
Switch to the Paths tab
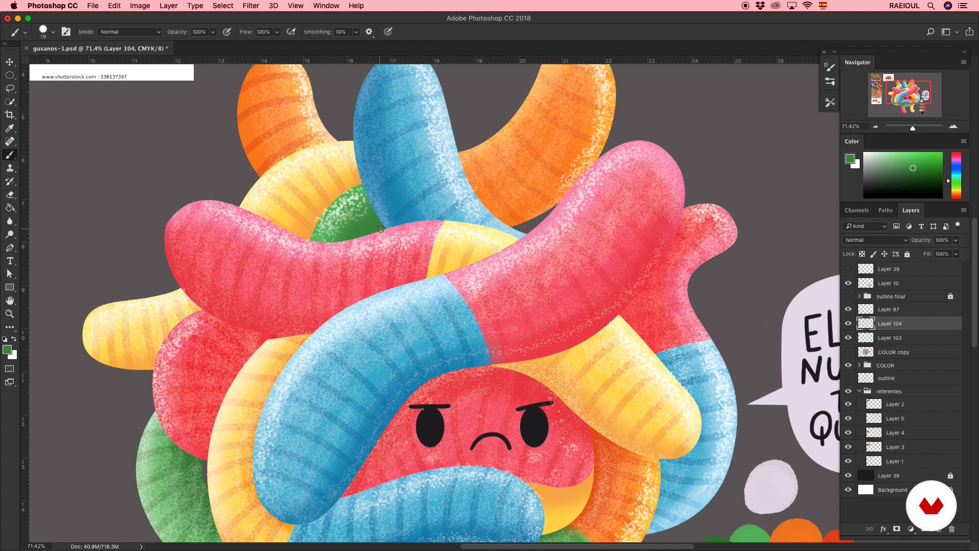tap(886, 210)
